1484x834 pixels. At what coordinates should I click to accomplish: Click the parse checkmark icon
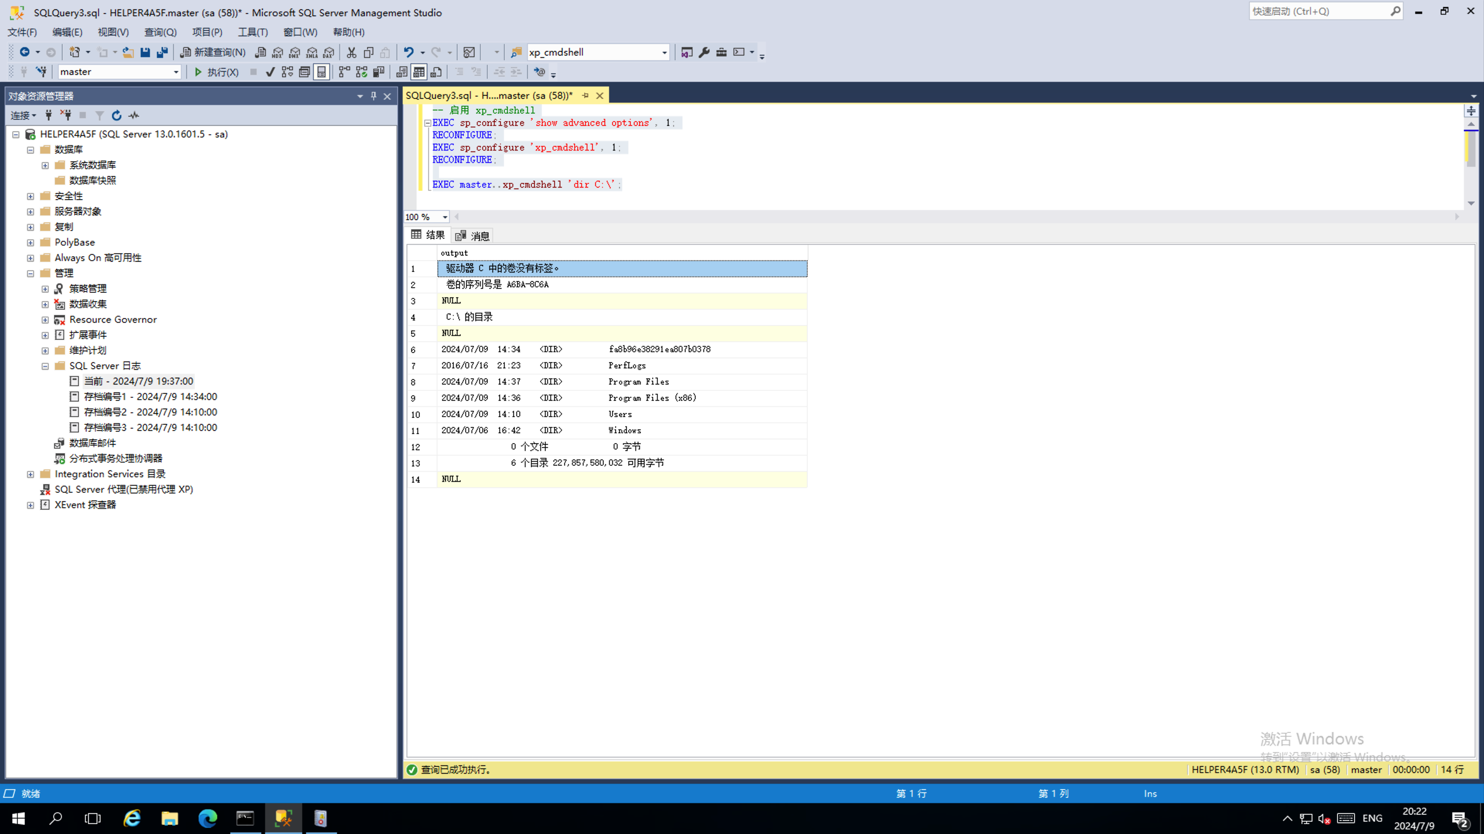click(270, 72)
